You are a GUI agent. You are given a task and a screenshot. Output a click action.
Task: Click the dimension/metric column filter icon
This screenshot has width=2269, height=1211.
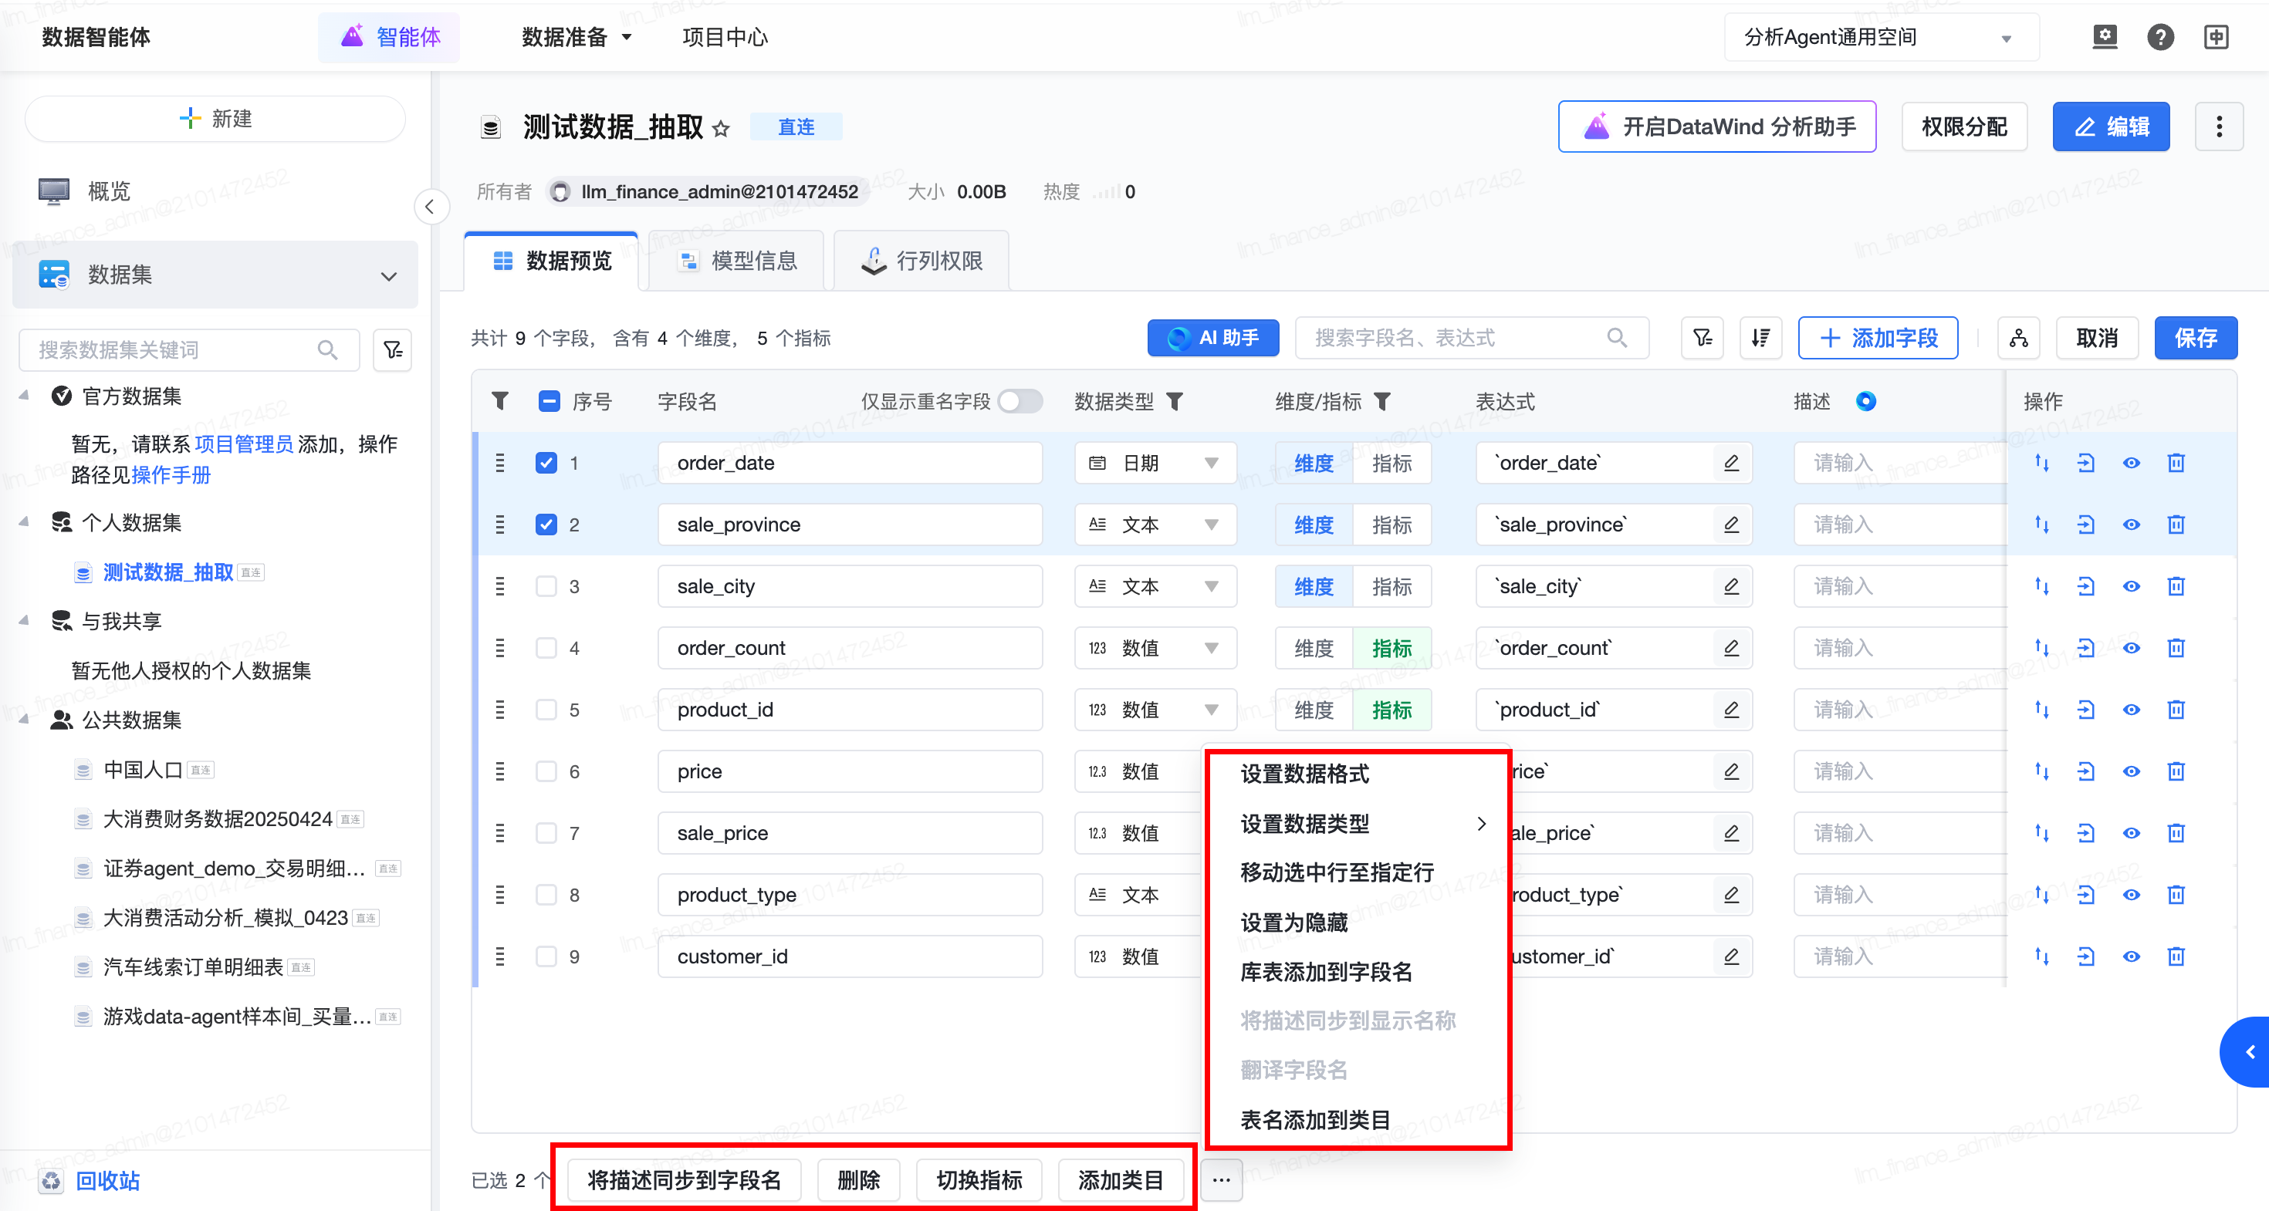(x=1382, y=402)
